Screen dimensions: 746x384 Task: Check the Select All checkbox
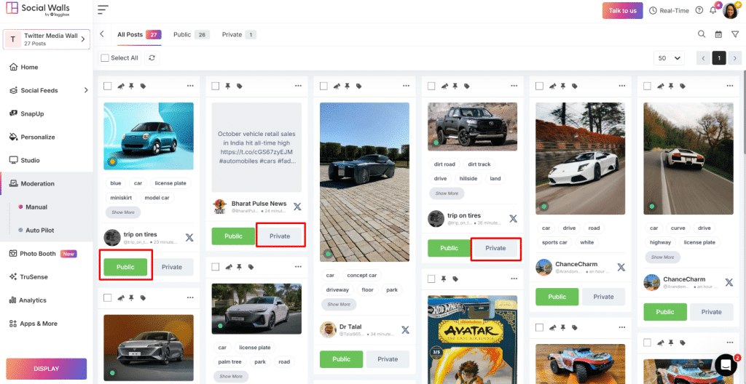[x=105, y=58]
